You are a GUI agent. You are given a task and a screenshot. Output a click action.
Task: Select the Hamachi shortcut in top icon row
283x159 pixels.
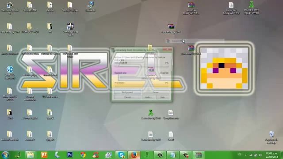pyautogui.click(x=90, y=7)
